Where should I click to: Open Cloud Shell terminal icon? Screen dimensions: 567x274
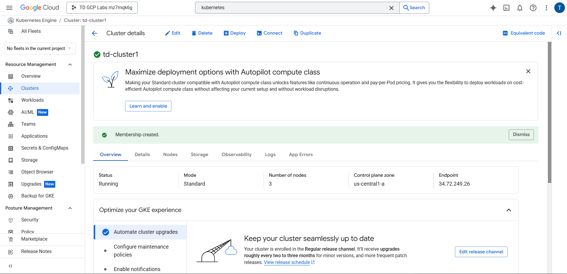click(x=506, y=8)
